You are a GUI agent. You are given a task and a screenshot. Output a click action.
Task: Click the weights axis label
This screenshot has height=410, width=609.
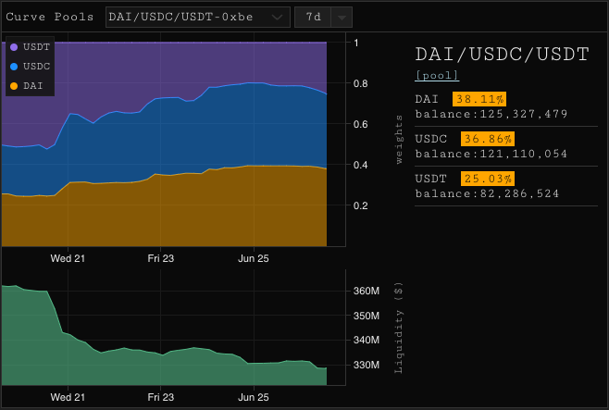tap(399, 140)
